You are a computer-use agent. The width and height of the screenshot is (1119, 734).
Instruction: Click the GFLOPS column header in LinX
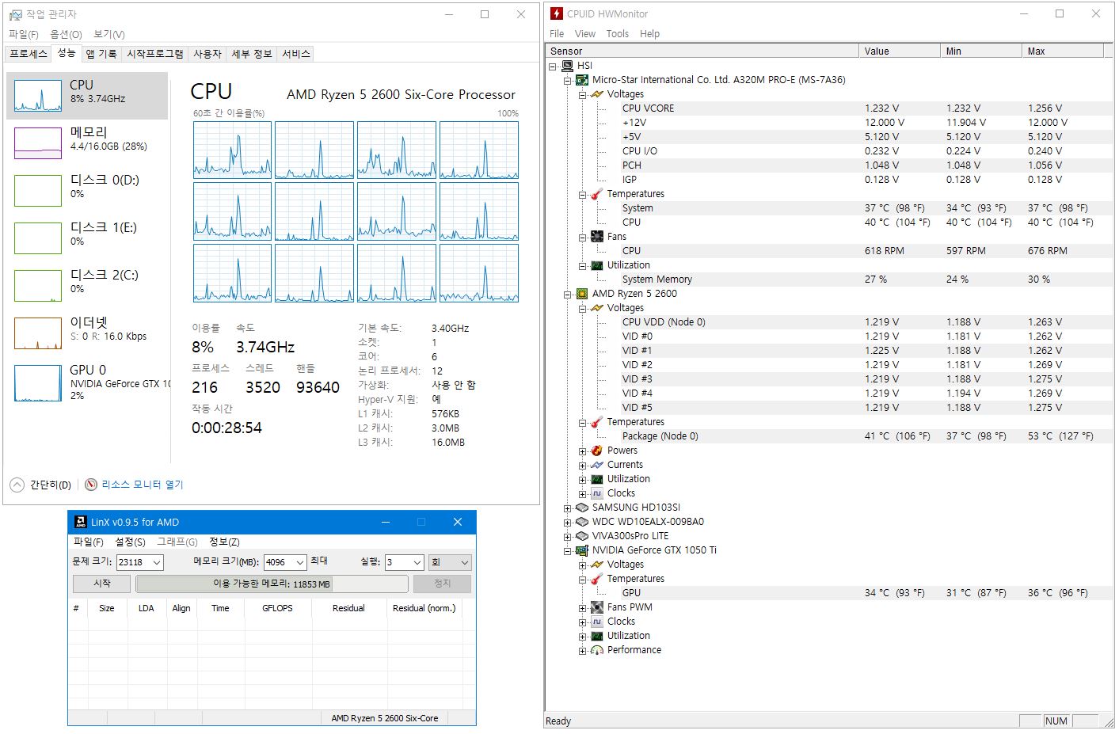click(277, 608)
